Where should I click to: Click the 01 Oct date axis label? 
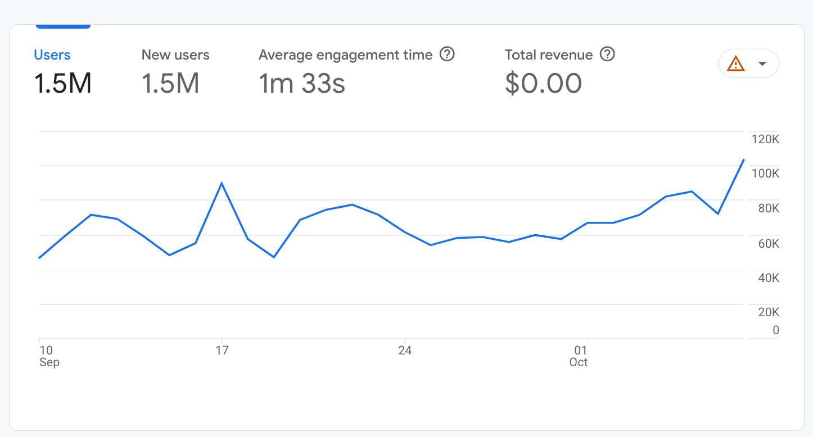tap(579, 356)
